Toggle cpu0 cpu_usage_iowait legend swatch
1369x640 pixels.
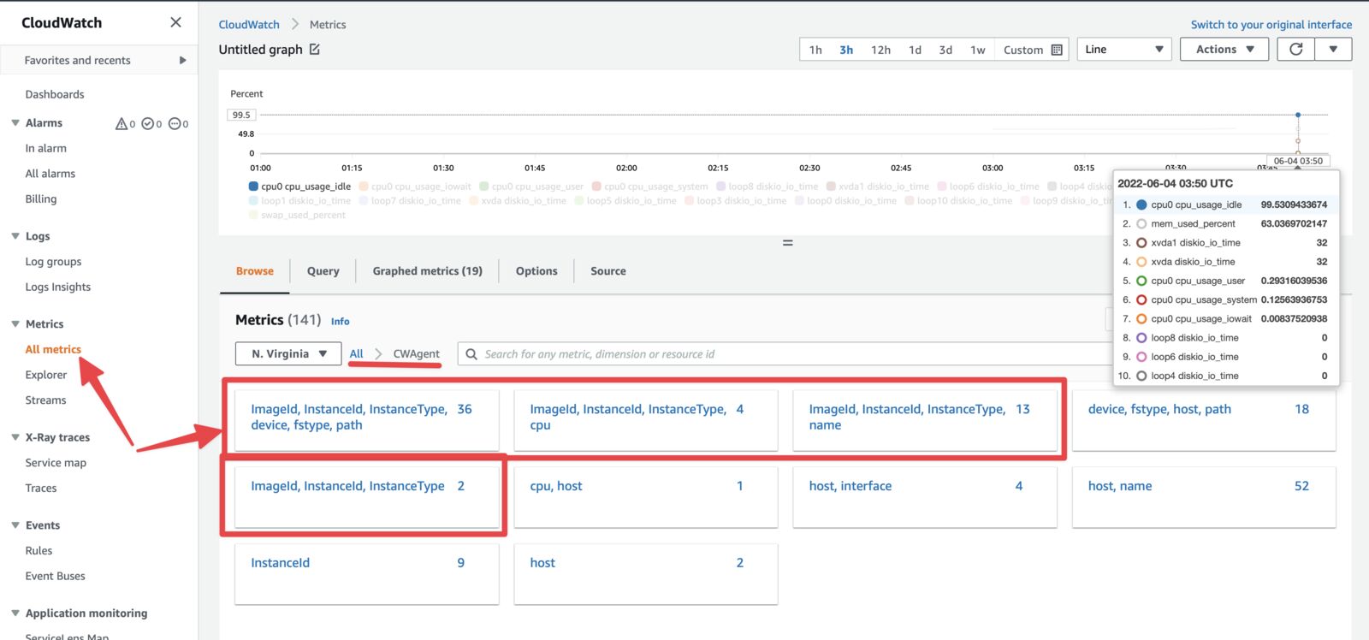pyautogui.click(x=364, y=186)
